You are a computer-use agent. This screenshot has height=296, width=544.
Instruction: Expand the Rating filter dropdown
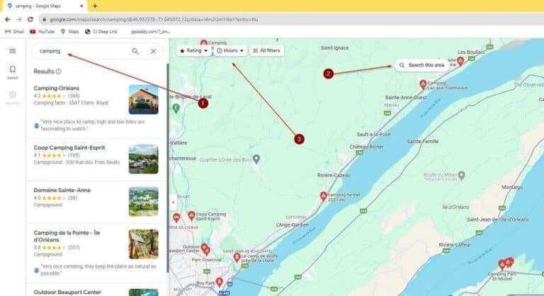[x=194, y=51]
